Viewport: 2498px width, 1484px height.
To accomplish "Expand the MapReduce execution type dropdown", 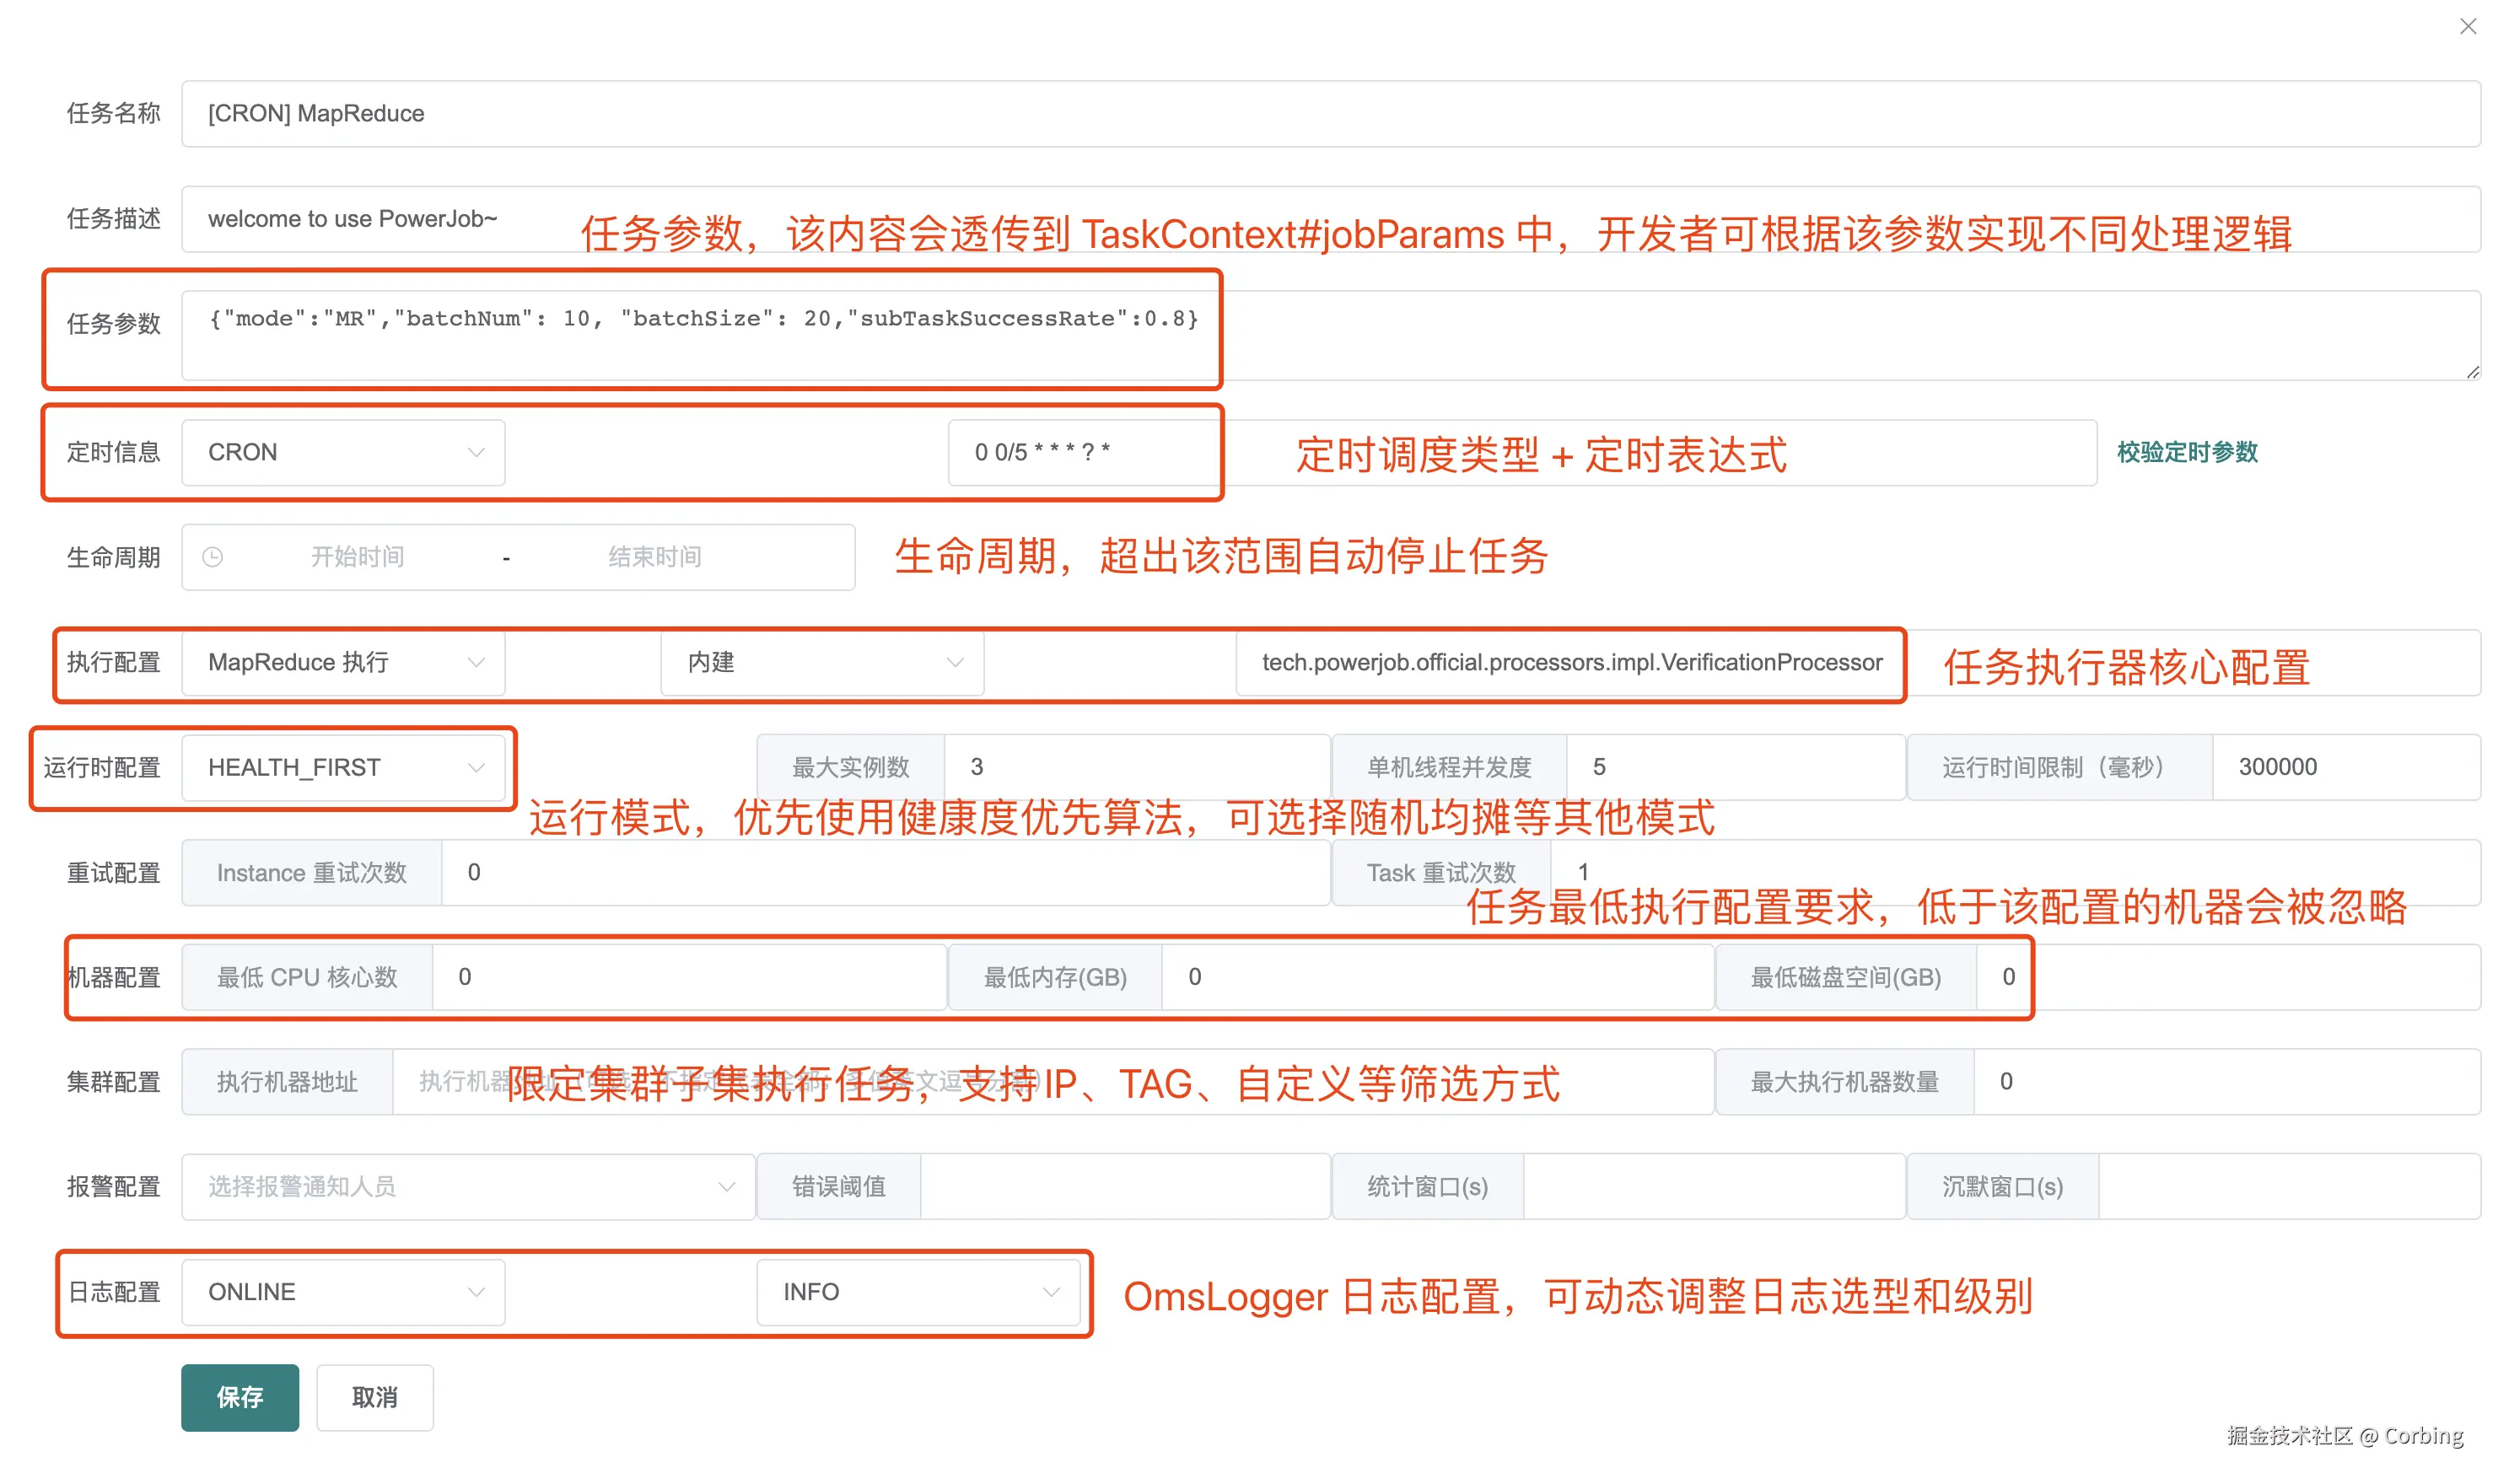I will click(342, 662).
